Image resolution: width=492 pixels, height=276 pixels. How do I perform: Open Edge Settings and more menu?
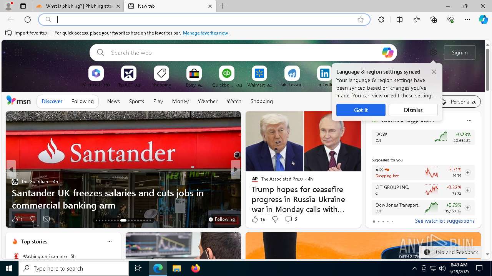pos(467,20)
